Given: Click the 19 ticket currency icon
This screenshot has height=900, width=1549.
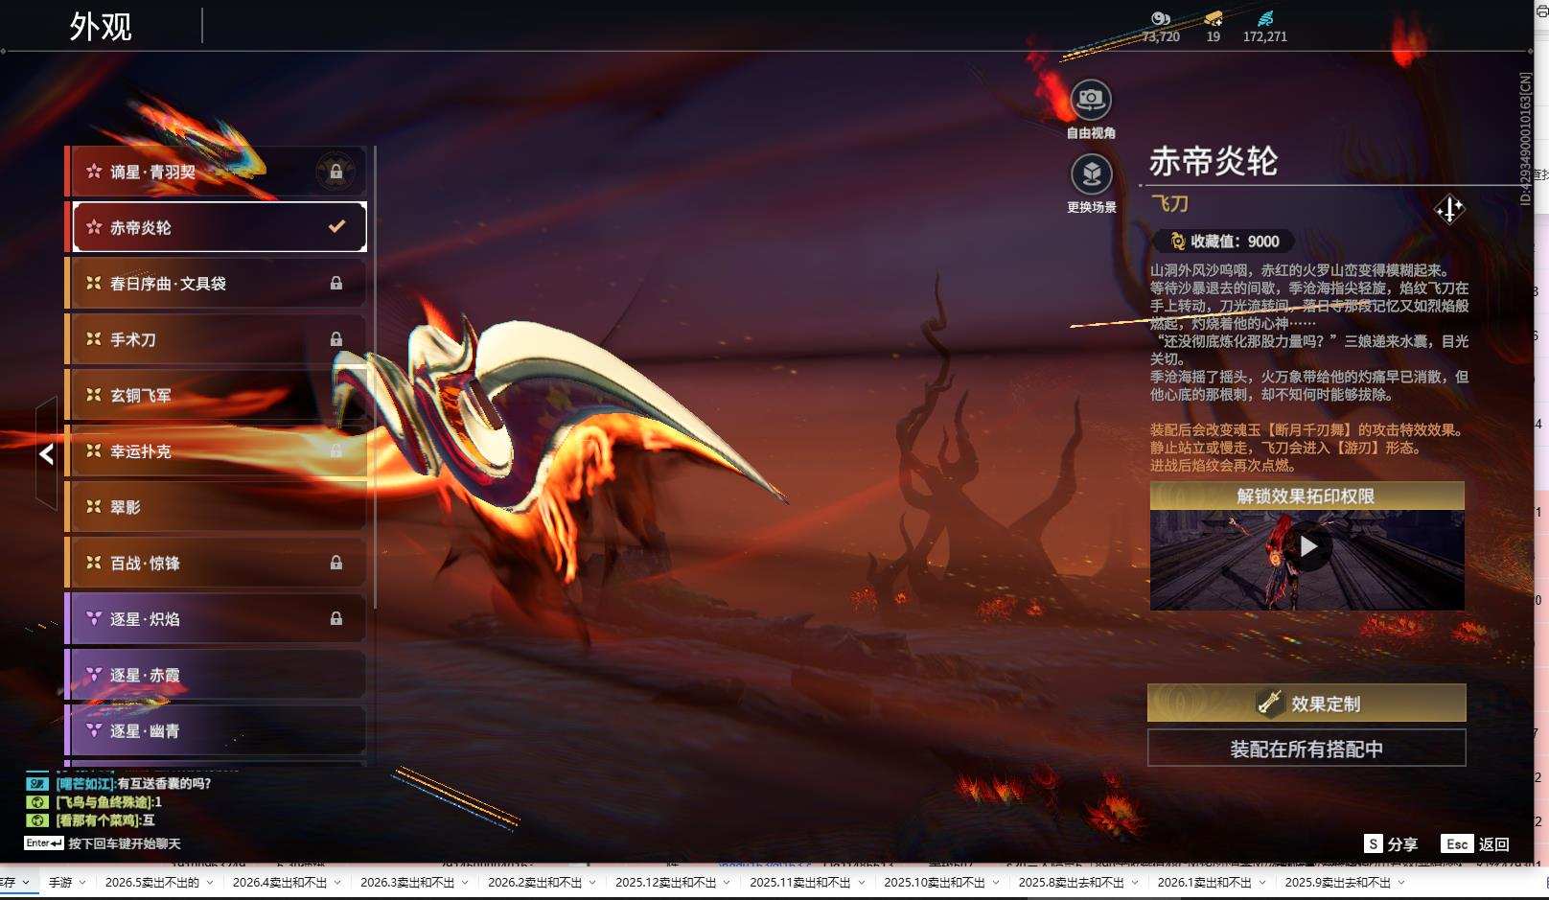Looking at the screenshot, I should tap(1214, 18).
